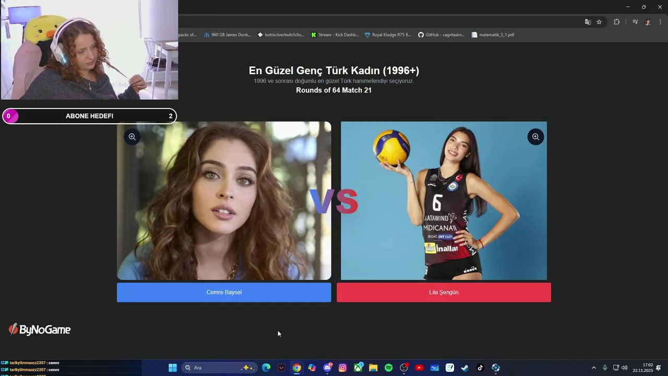Open the Chrome profile avatar
The image size is (668, 376).
click(x=648, y=22)
